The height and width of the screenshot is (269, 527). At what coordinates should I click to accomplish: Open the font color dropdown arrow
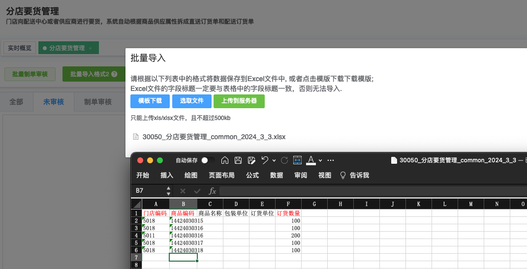pos(320,161)
